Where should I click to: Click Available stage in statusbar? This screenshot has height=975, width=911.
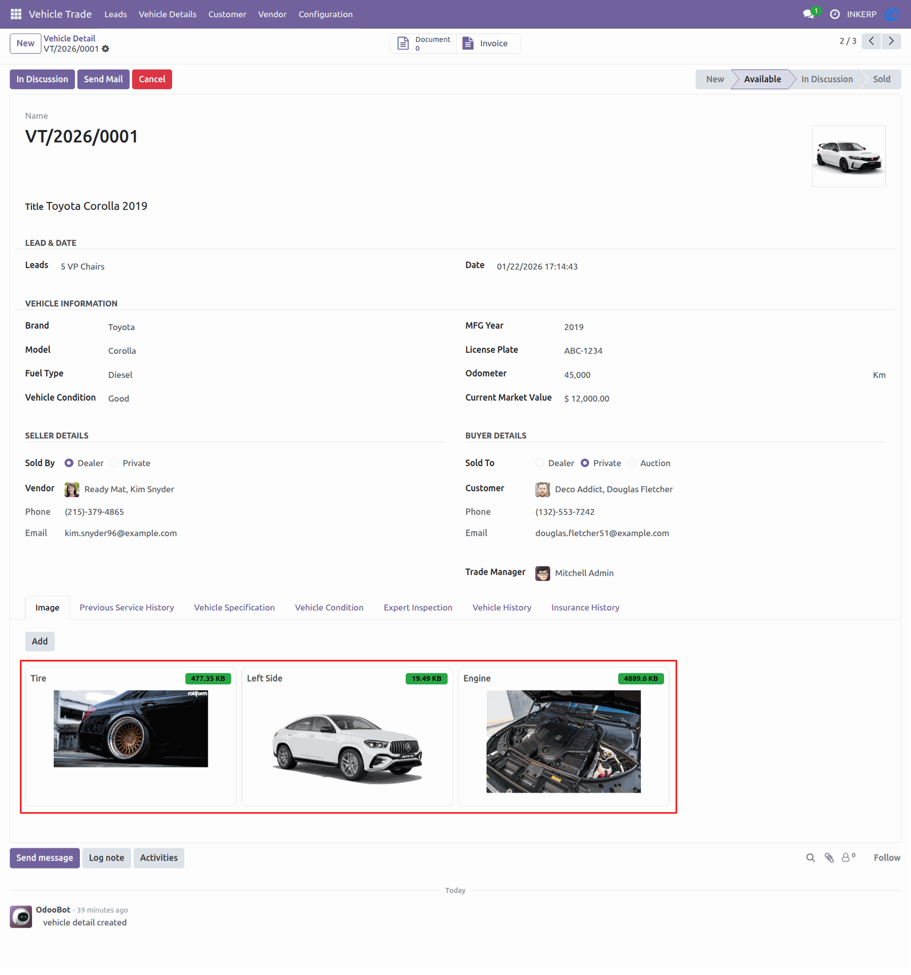coord(762,79)
